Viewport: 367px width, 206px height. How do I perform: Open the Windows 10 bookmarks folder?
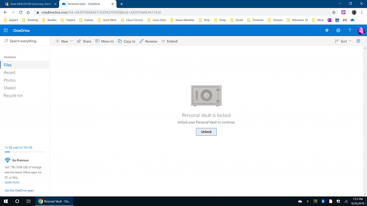click(297, 20)
